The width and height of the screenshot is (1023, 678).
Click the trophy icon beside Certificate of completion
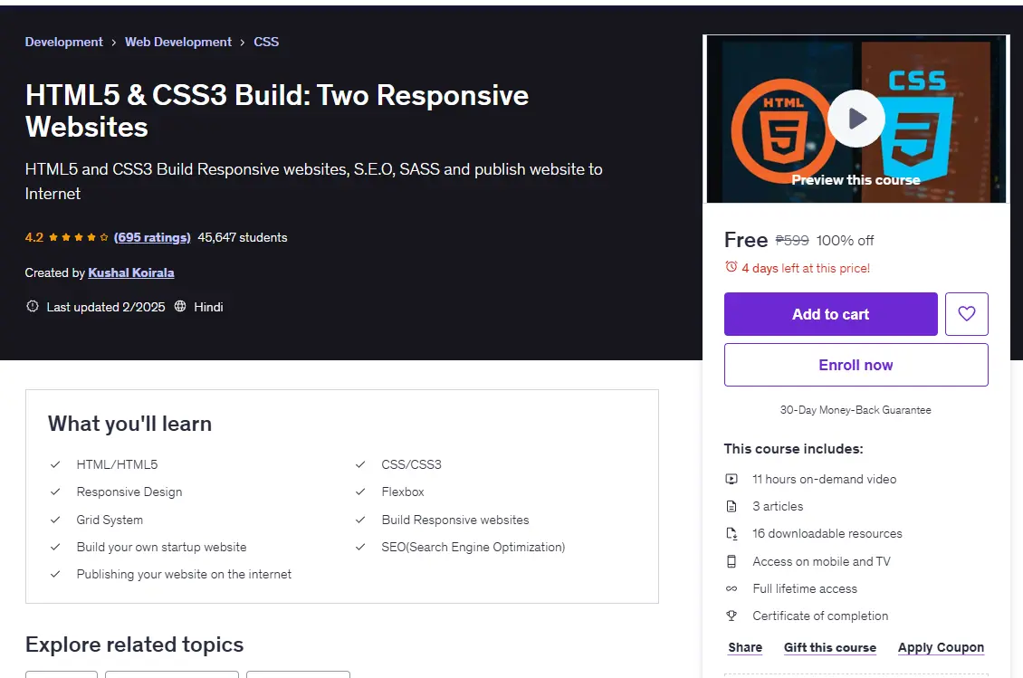pos(731,616)
